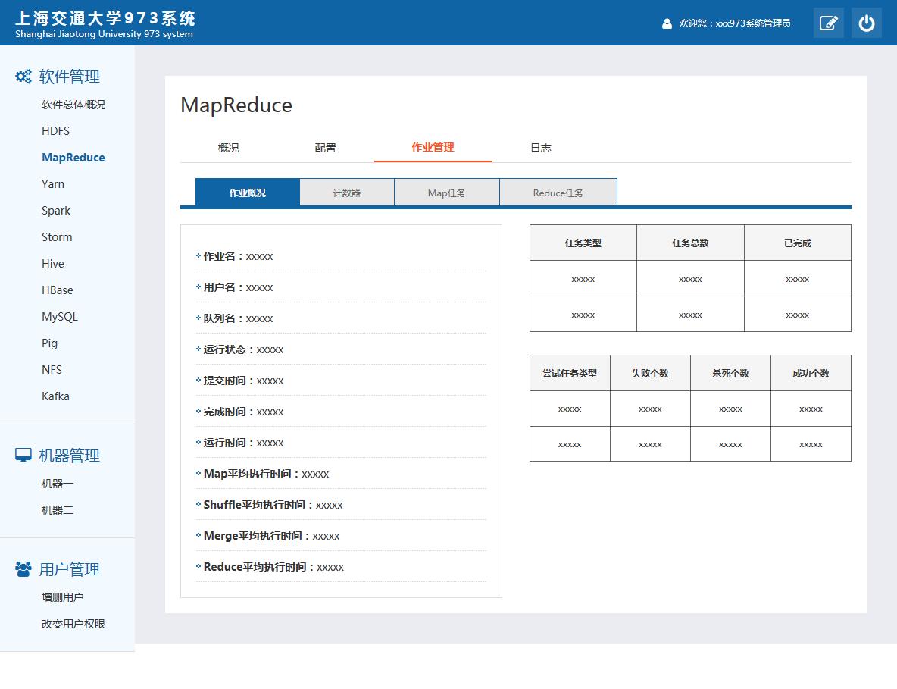Switch to the 计数器 sub-tab
The width and height of the screenshot is (897, 689).
click(x=346, y=193)
